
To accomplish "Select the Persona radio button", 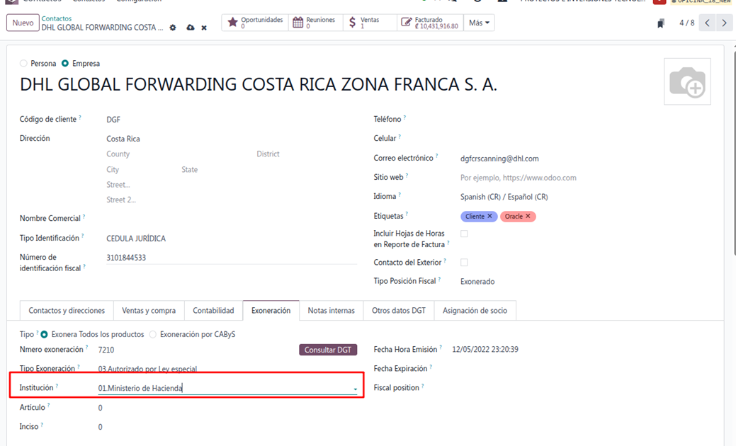I will point(23,64).
